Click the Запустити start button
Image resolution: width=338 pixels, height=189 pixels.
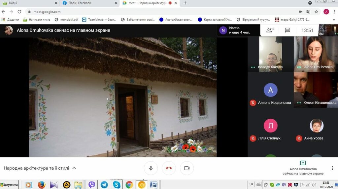point(10,185)
